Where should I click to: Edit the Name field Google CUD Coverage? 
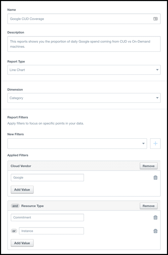click(x=84, y=19)
